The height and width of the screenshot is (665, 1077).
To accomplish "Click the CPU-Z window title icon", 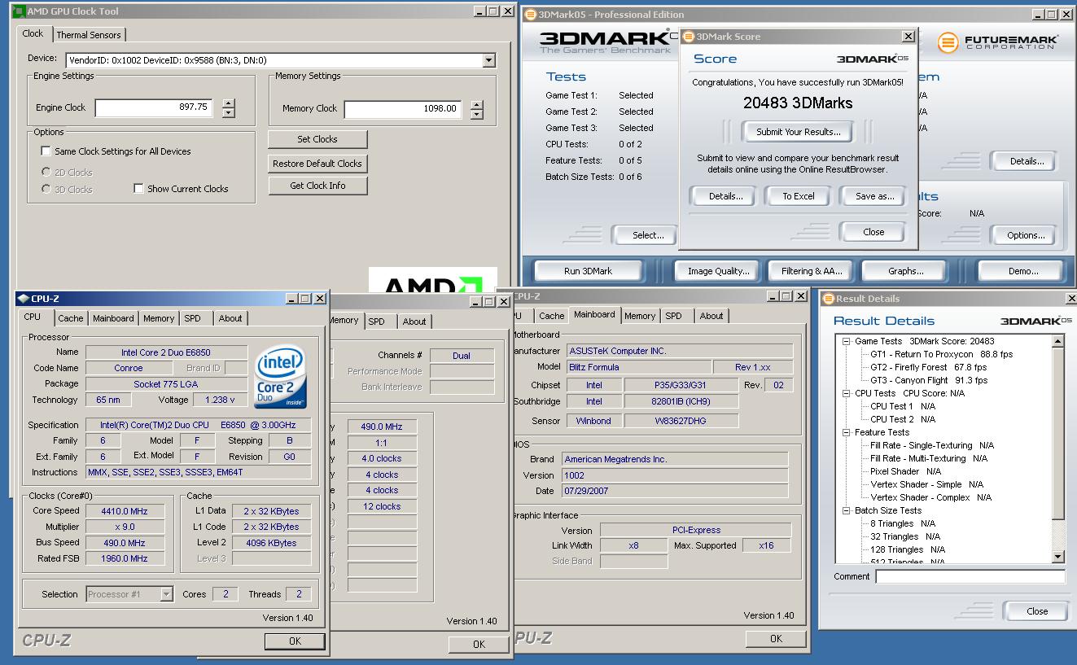I will (23, 299).
